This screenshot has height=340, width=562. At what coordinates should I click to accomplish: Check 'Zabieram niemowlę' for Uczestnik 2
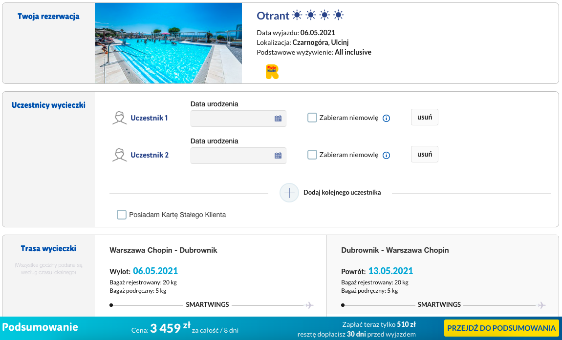tap(312, 155)
